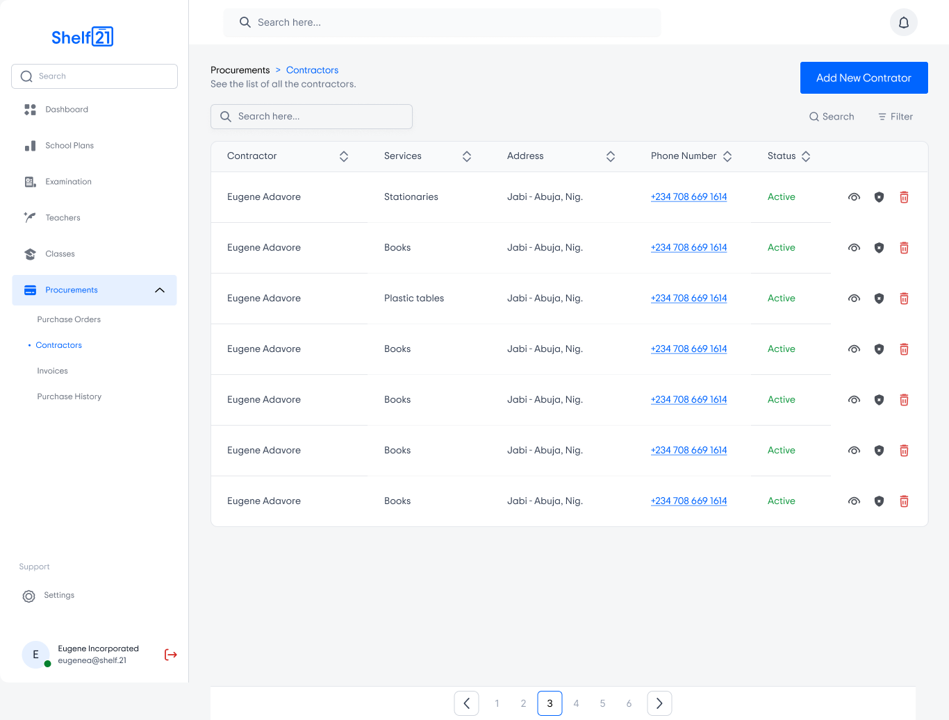The width and height of the screenshot is (949, 720).
Task: Click the Teachers sidebar icon
Action: point(30,218)
